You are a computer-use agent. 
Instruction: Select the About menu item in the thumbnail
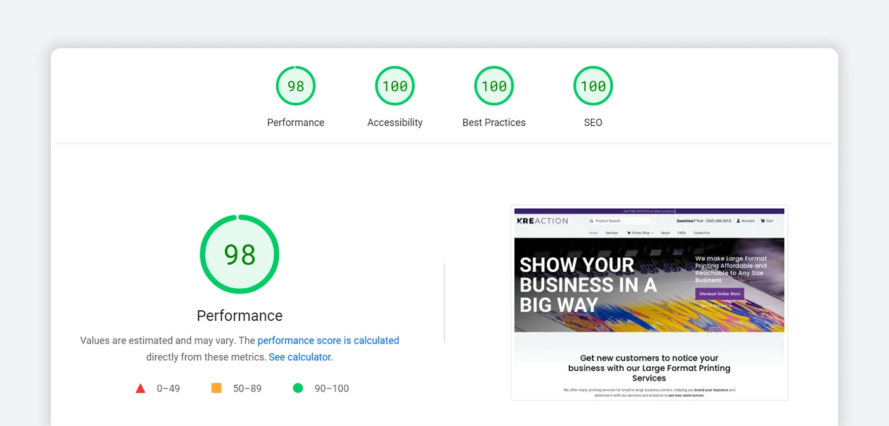[665, 233]
